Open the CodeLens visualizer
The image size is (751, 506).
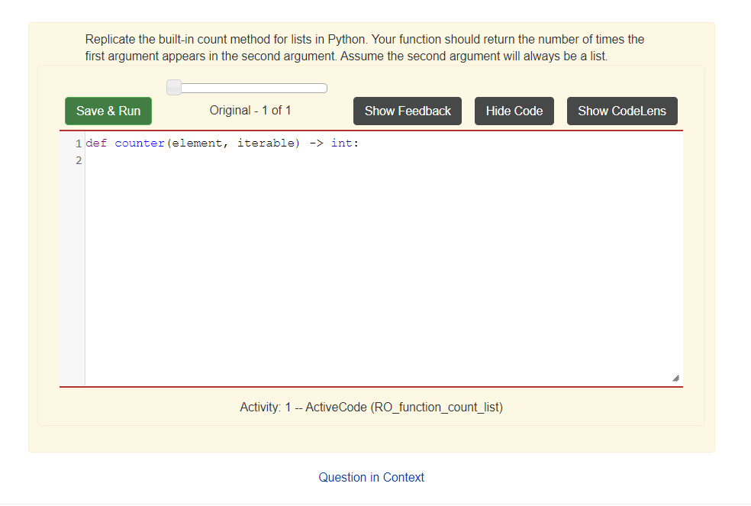(621, 111)
